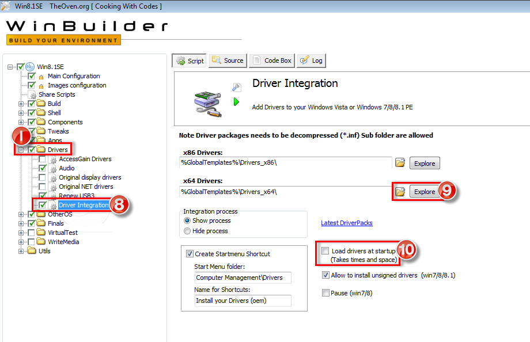Expand the WriteMedia folder node
The width and height of the screenshot is (530, 342).
point(21,242)
